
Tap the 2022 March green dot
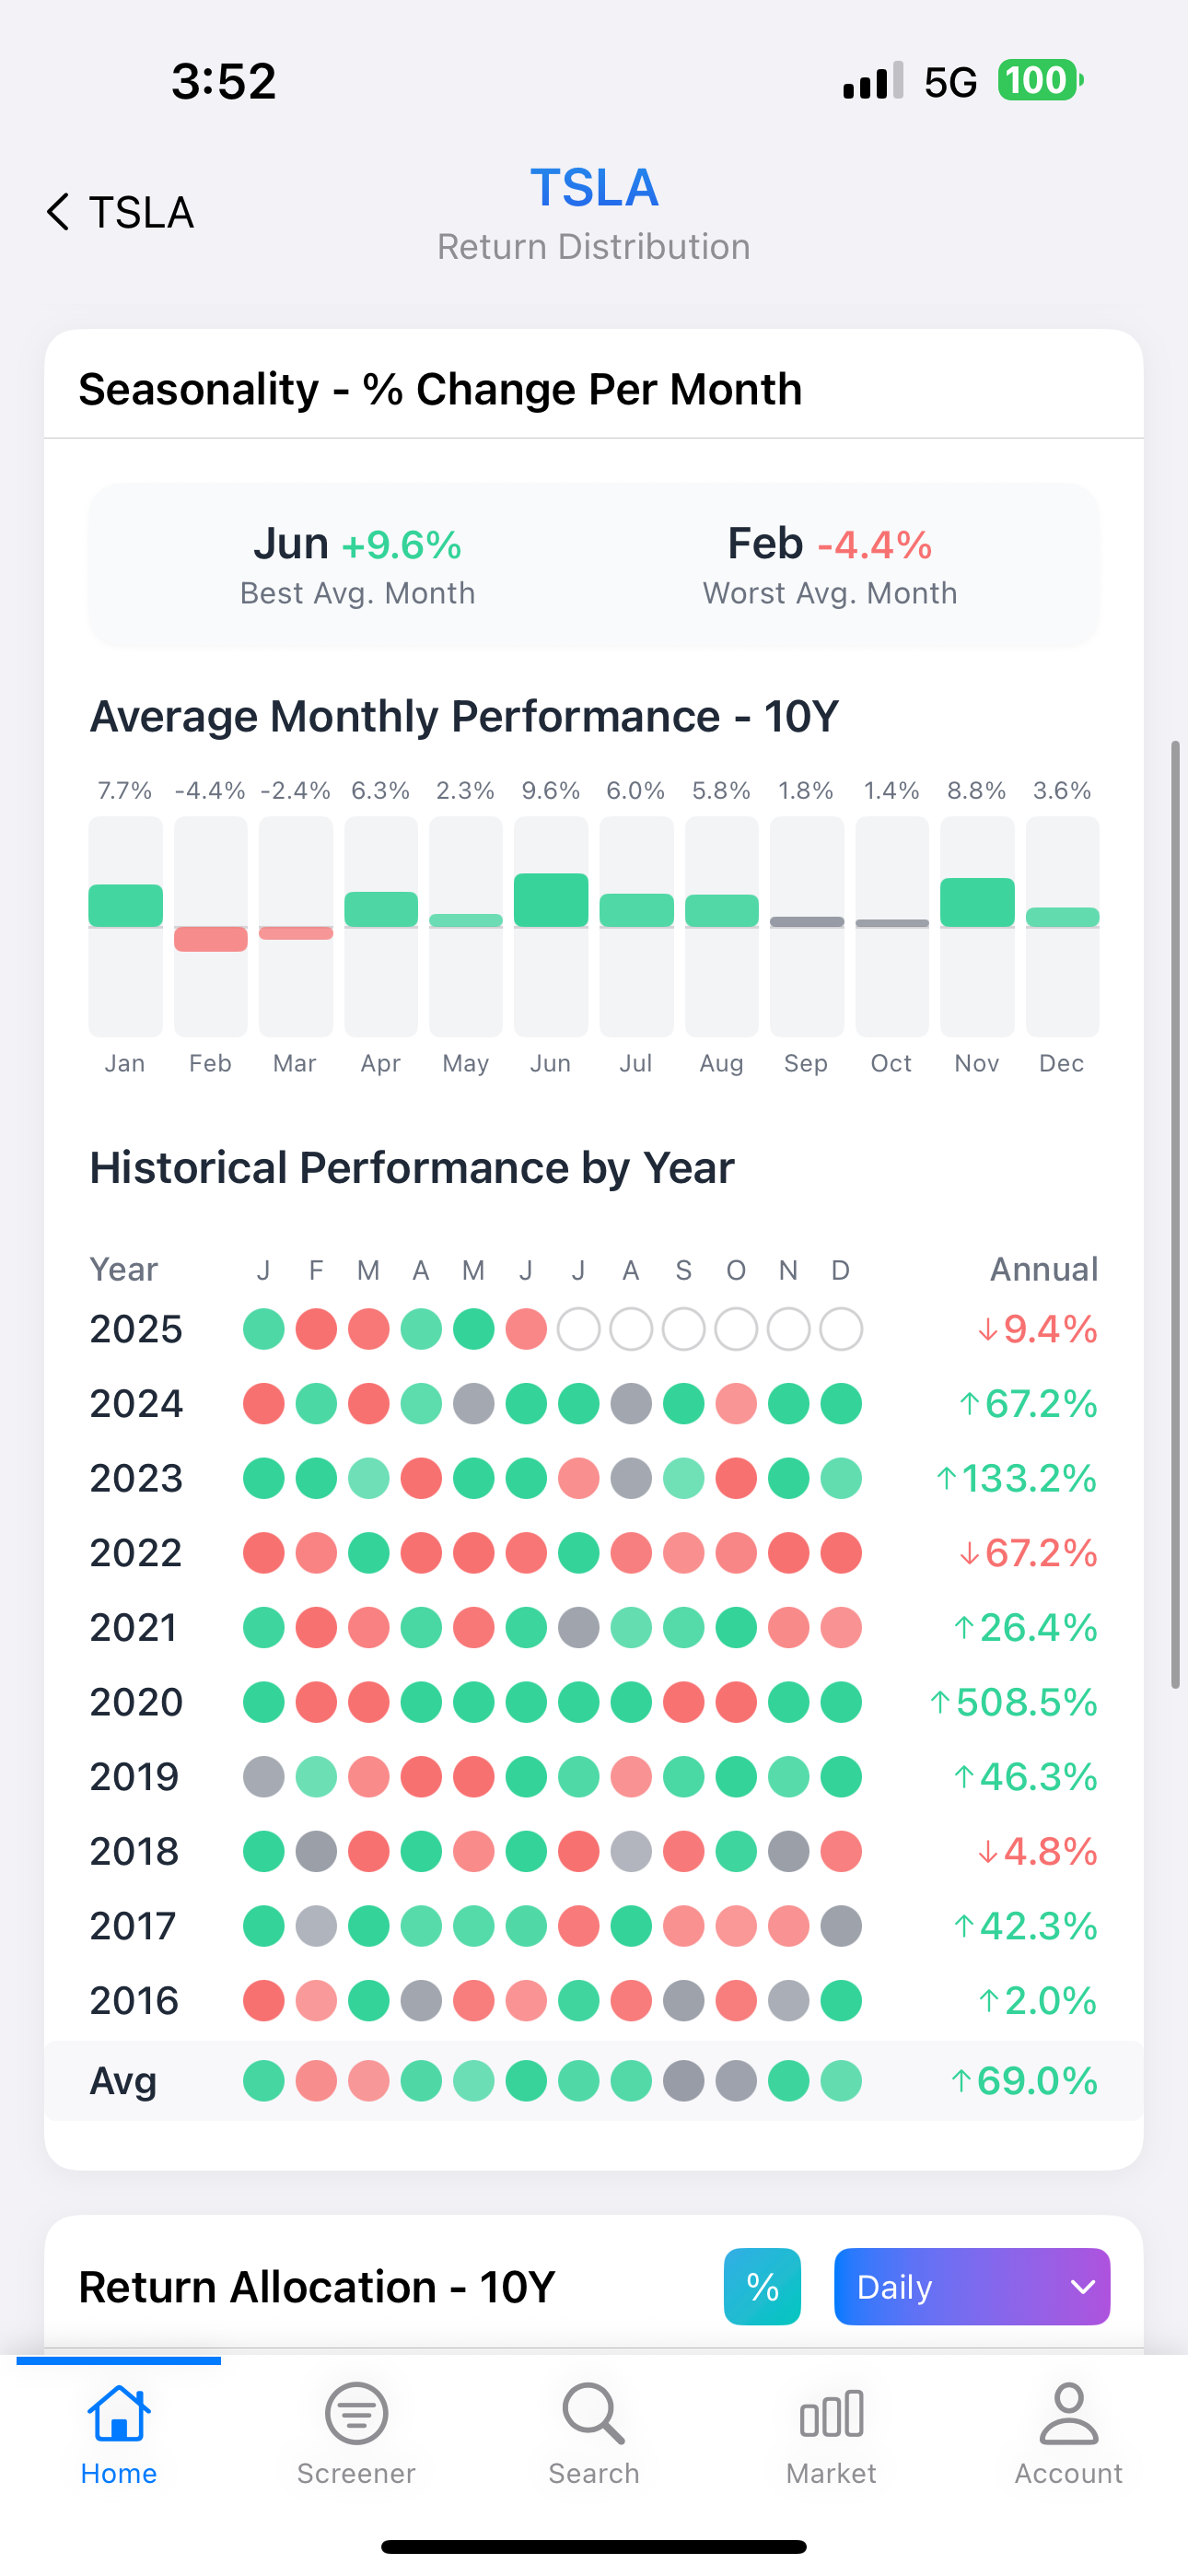[x=369, y=1553]
